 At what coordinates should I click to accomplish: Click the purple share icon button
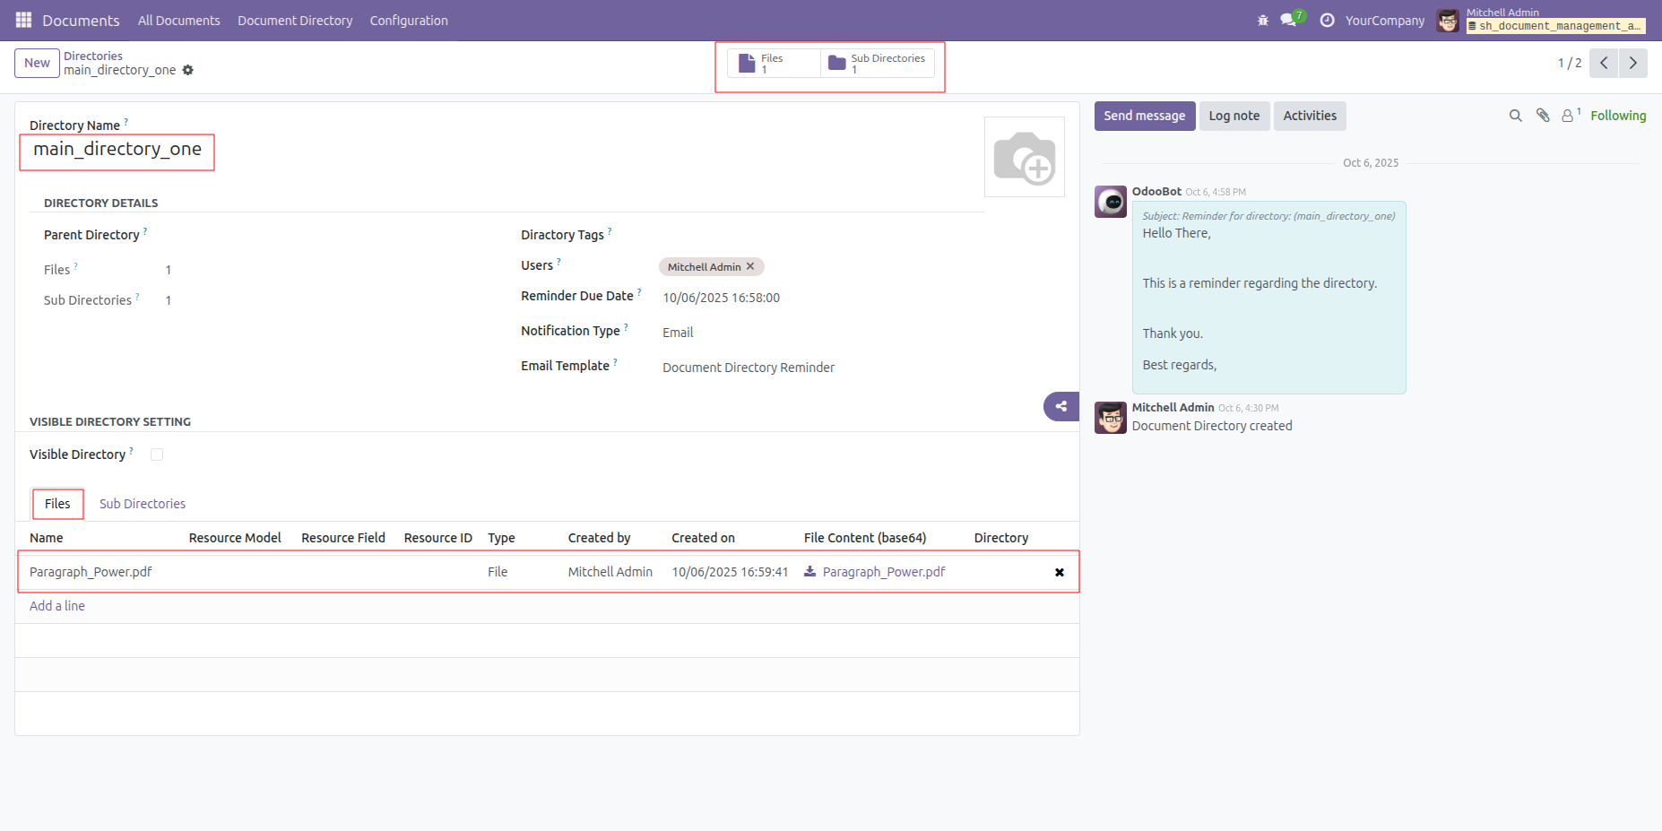point(1060,406)
